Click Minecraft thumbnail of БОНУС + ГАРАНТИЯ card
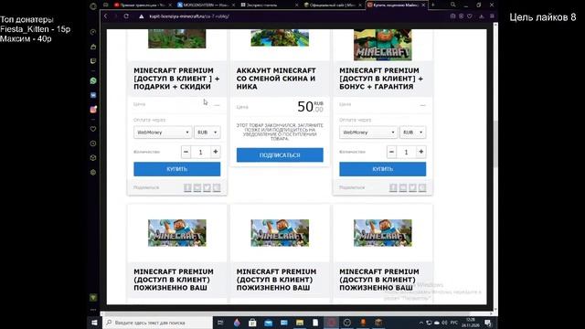585x329 pixels. (x=382, y=45)
